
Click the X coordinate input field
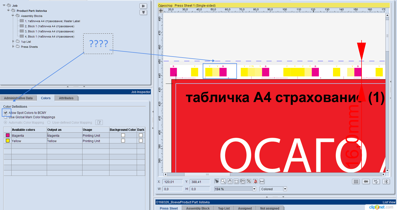172,182
